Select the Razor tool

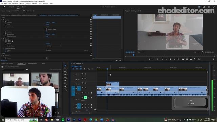[x=65, y=75]
